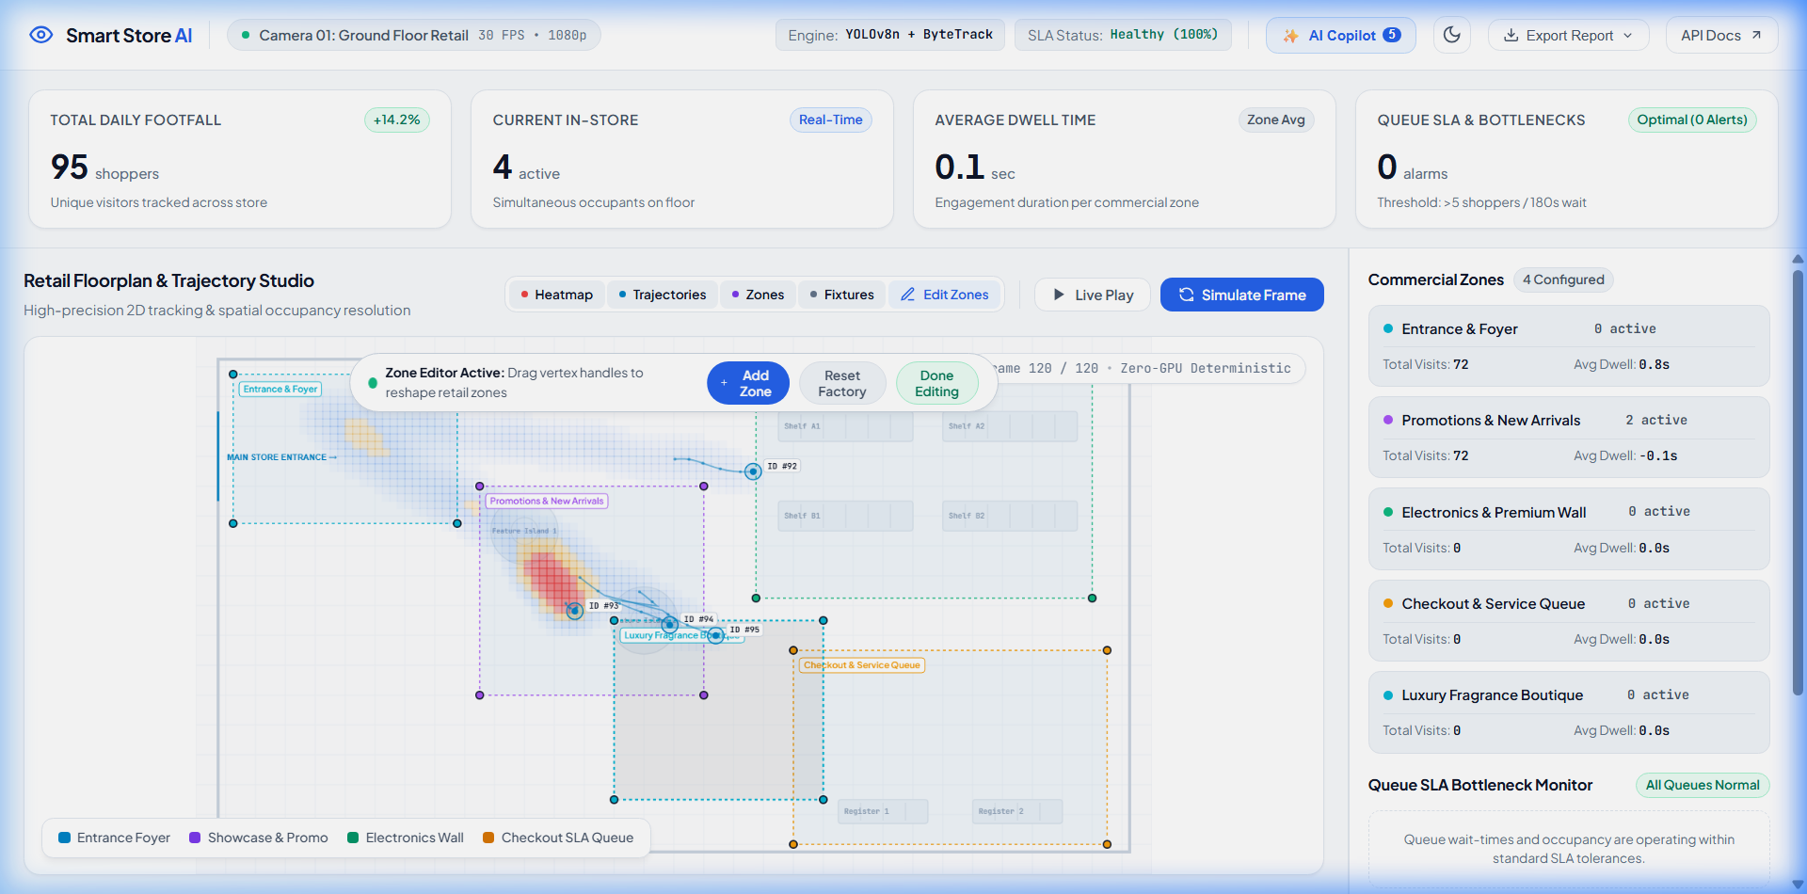Toggle the Zones overlay layer
The height and width of the screenshot is (894, 1807).
(x=759, y=295)
